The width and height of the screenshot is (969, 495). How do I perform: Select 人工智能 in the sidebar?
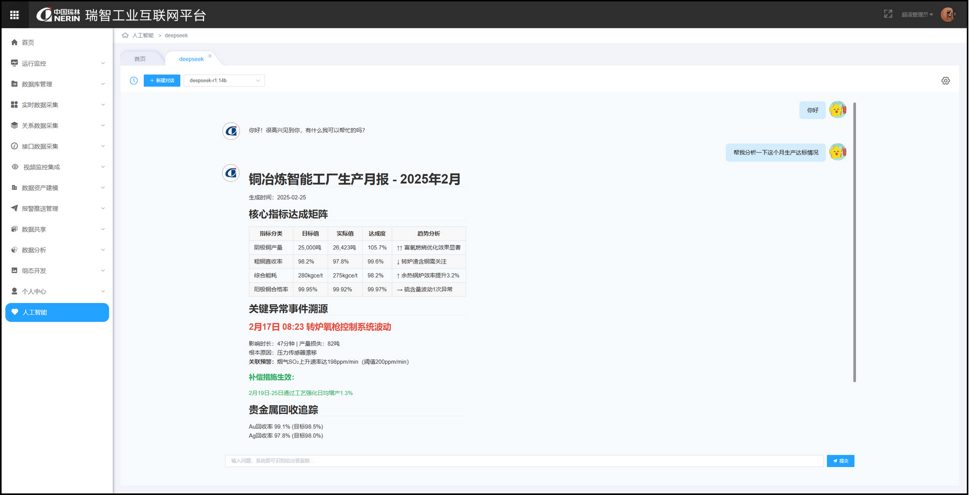click(x=57, y=313)
